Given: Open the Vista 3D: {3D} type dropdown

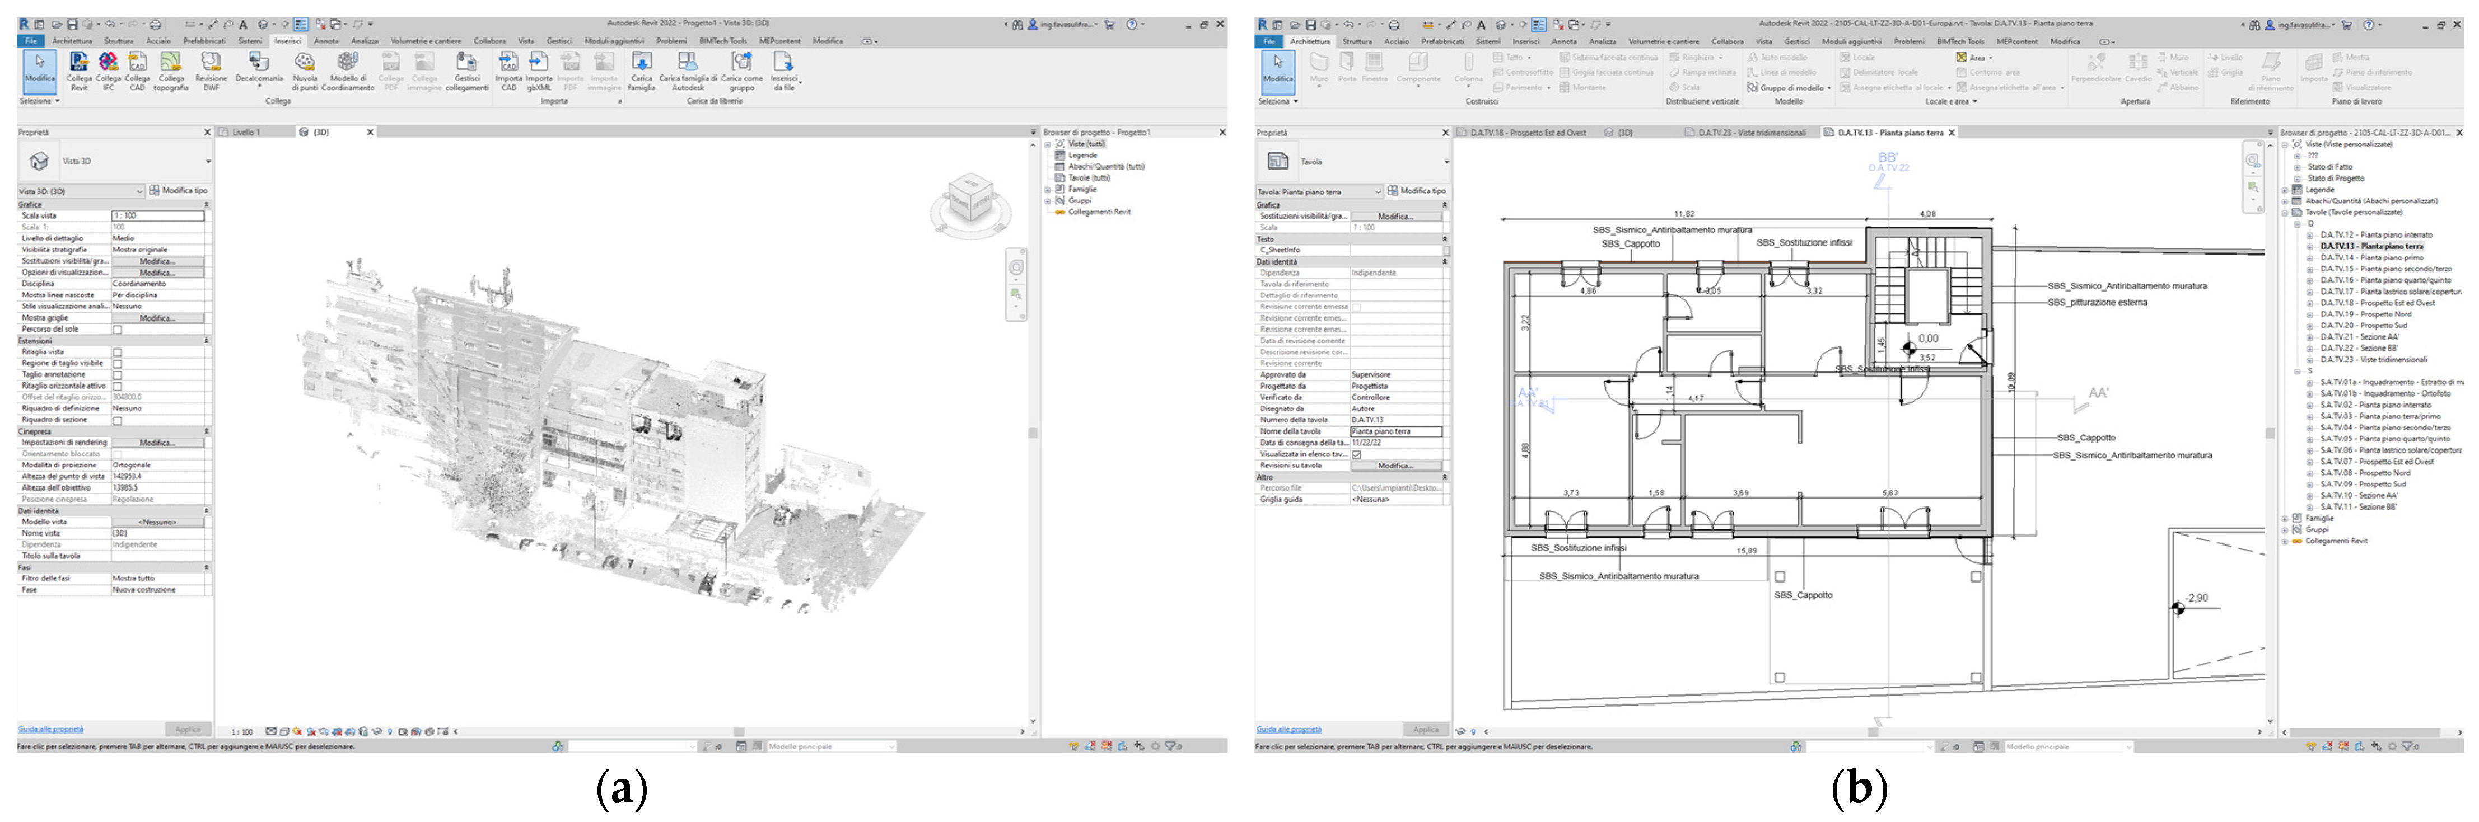Looking at the screenshot, I should coord(139,191).
